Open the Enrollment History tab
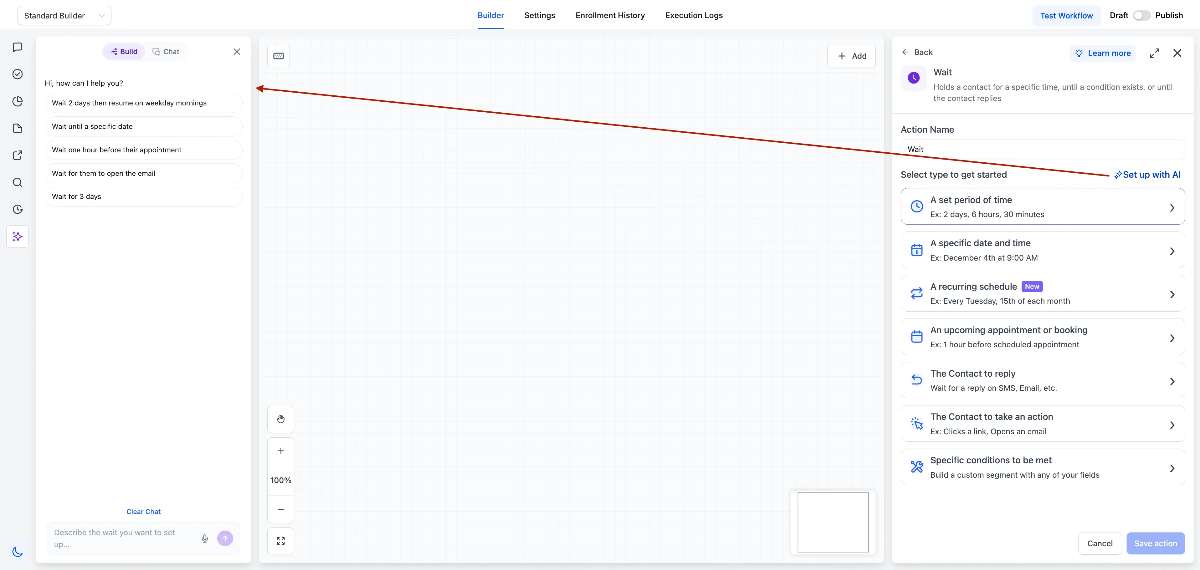This screenshot has width=1200, height=570. [610, 15]
